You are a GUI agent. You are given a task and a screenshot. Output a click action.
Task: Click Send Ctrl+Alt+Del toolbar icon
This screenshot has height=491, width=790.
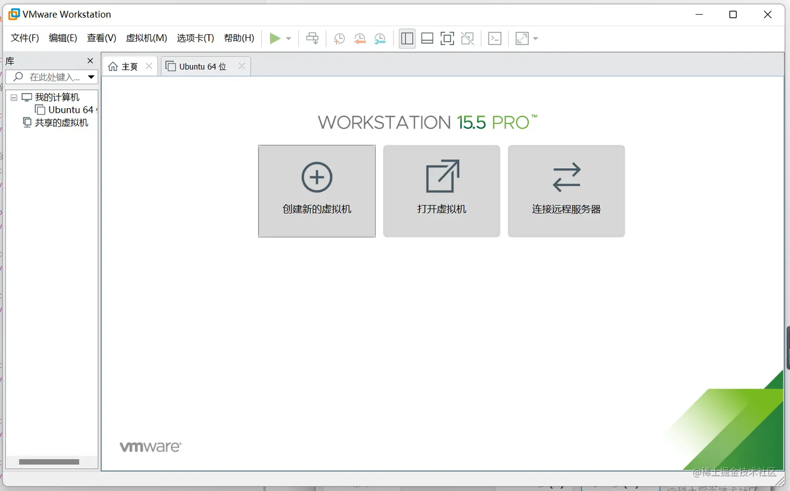tap(312, 38)
